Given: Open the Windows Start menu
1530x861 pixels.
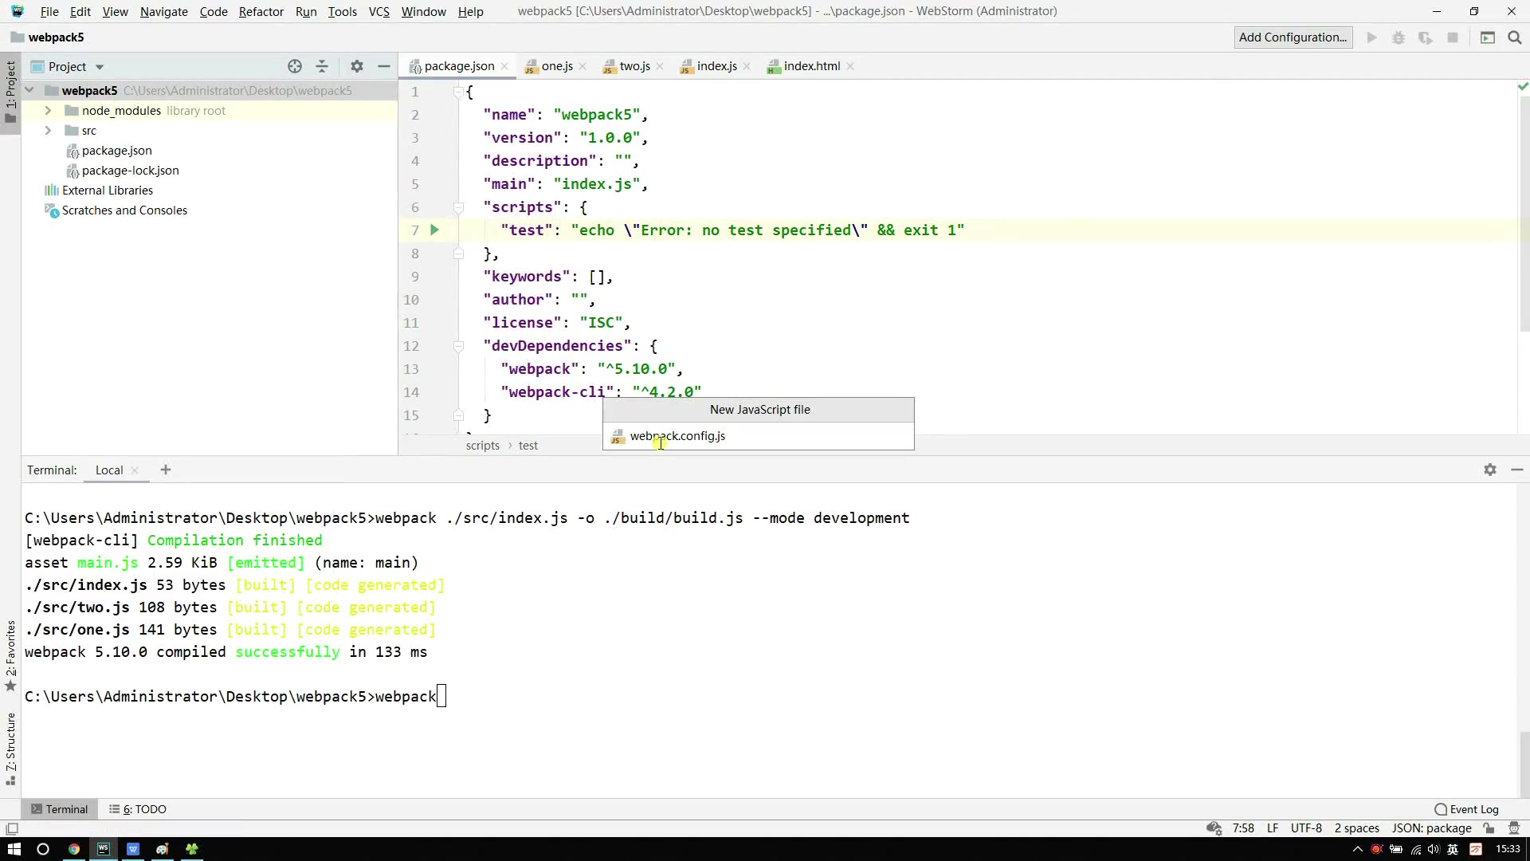Looking at the screenshot, I should 14,849.
